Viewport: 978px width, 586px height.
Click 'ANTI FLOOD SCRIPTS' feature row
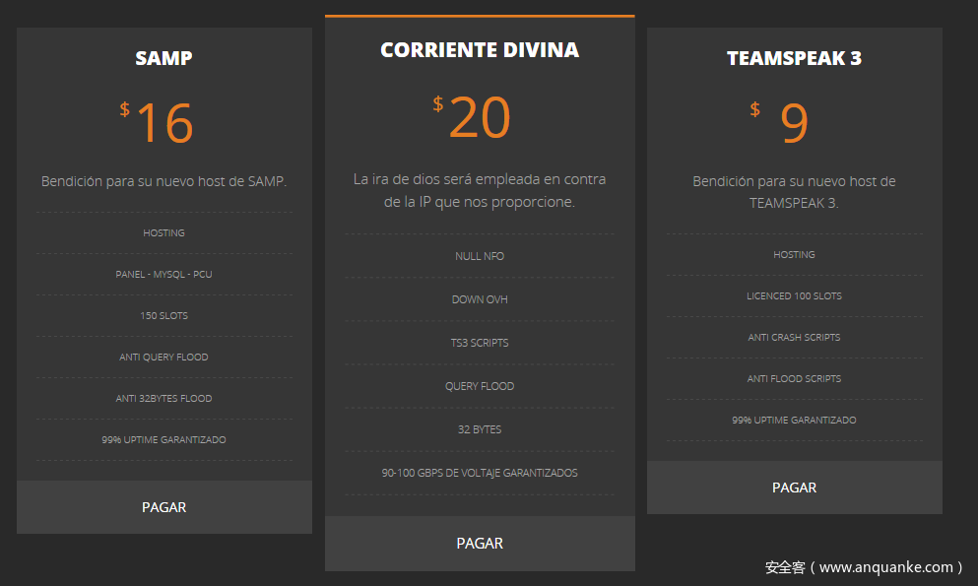[x=794, y=378]
